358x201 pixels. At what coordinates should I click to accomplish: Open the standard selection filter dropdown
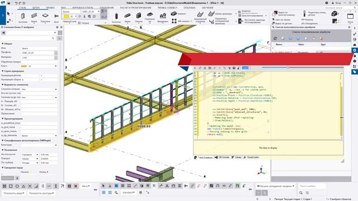(129, 193)
